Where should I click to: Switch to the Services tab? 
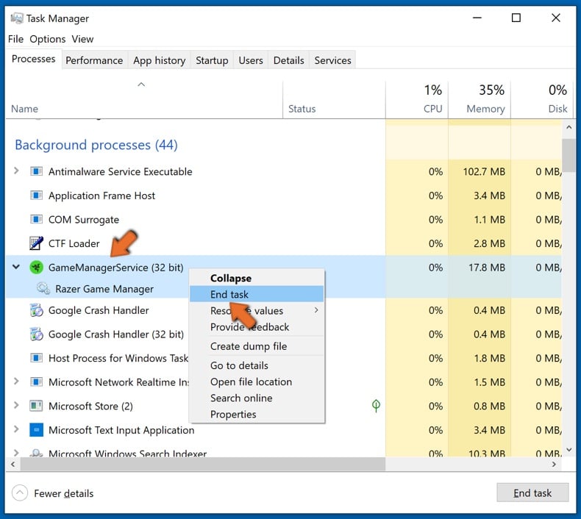point(332,60)
